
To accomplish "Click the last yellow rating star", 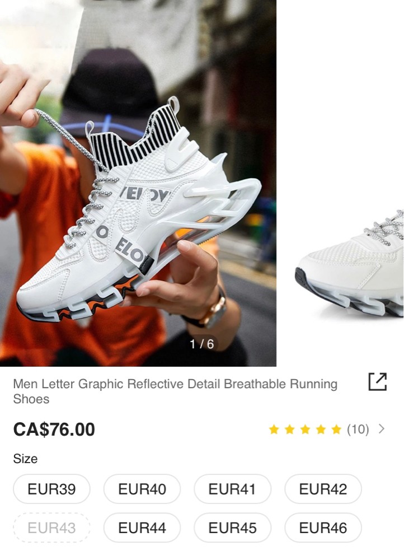I will [336, 429].
